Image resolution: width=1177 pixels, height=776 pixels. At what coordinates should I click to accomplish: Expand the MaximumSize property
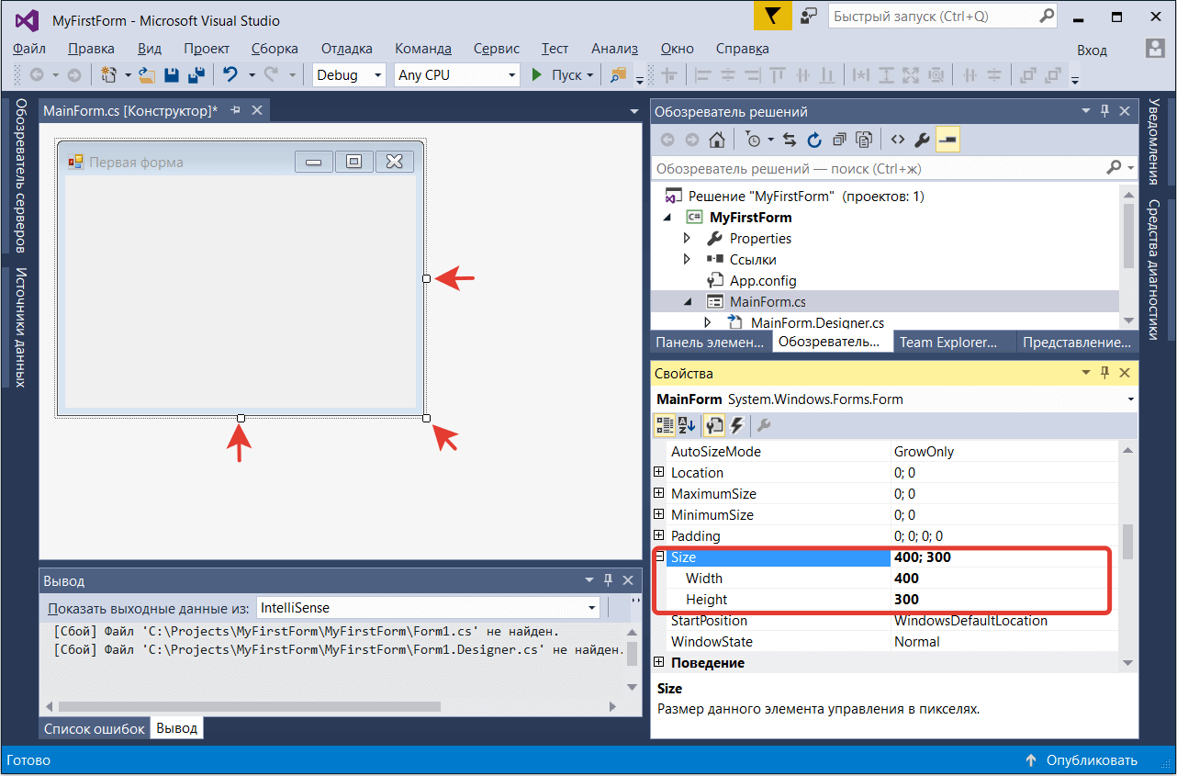(x=659, y=493)
